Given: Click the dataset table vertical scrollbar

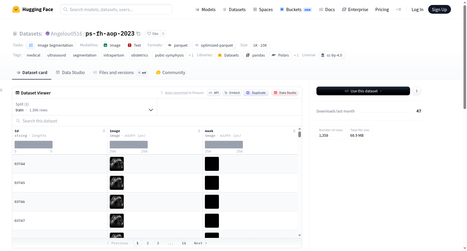Looking at the screenshot, I should click(x=299, y=134).
